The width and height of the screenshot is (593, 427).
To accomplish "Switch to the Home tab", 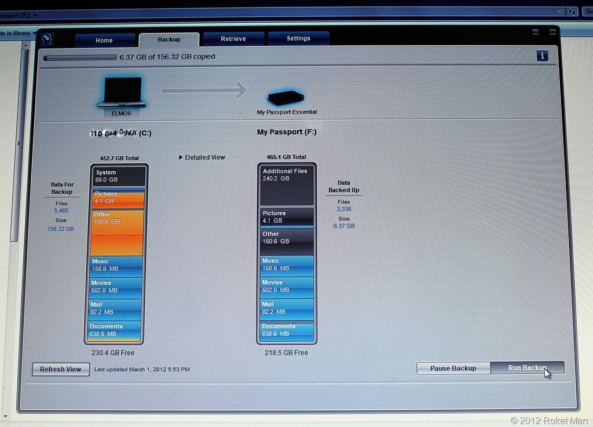I will coord(104,40).
